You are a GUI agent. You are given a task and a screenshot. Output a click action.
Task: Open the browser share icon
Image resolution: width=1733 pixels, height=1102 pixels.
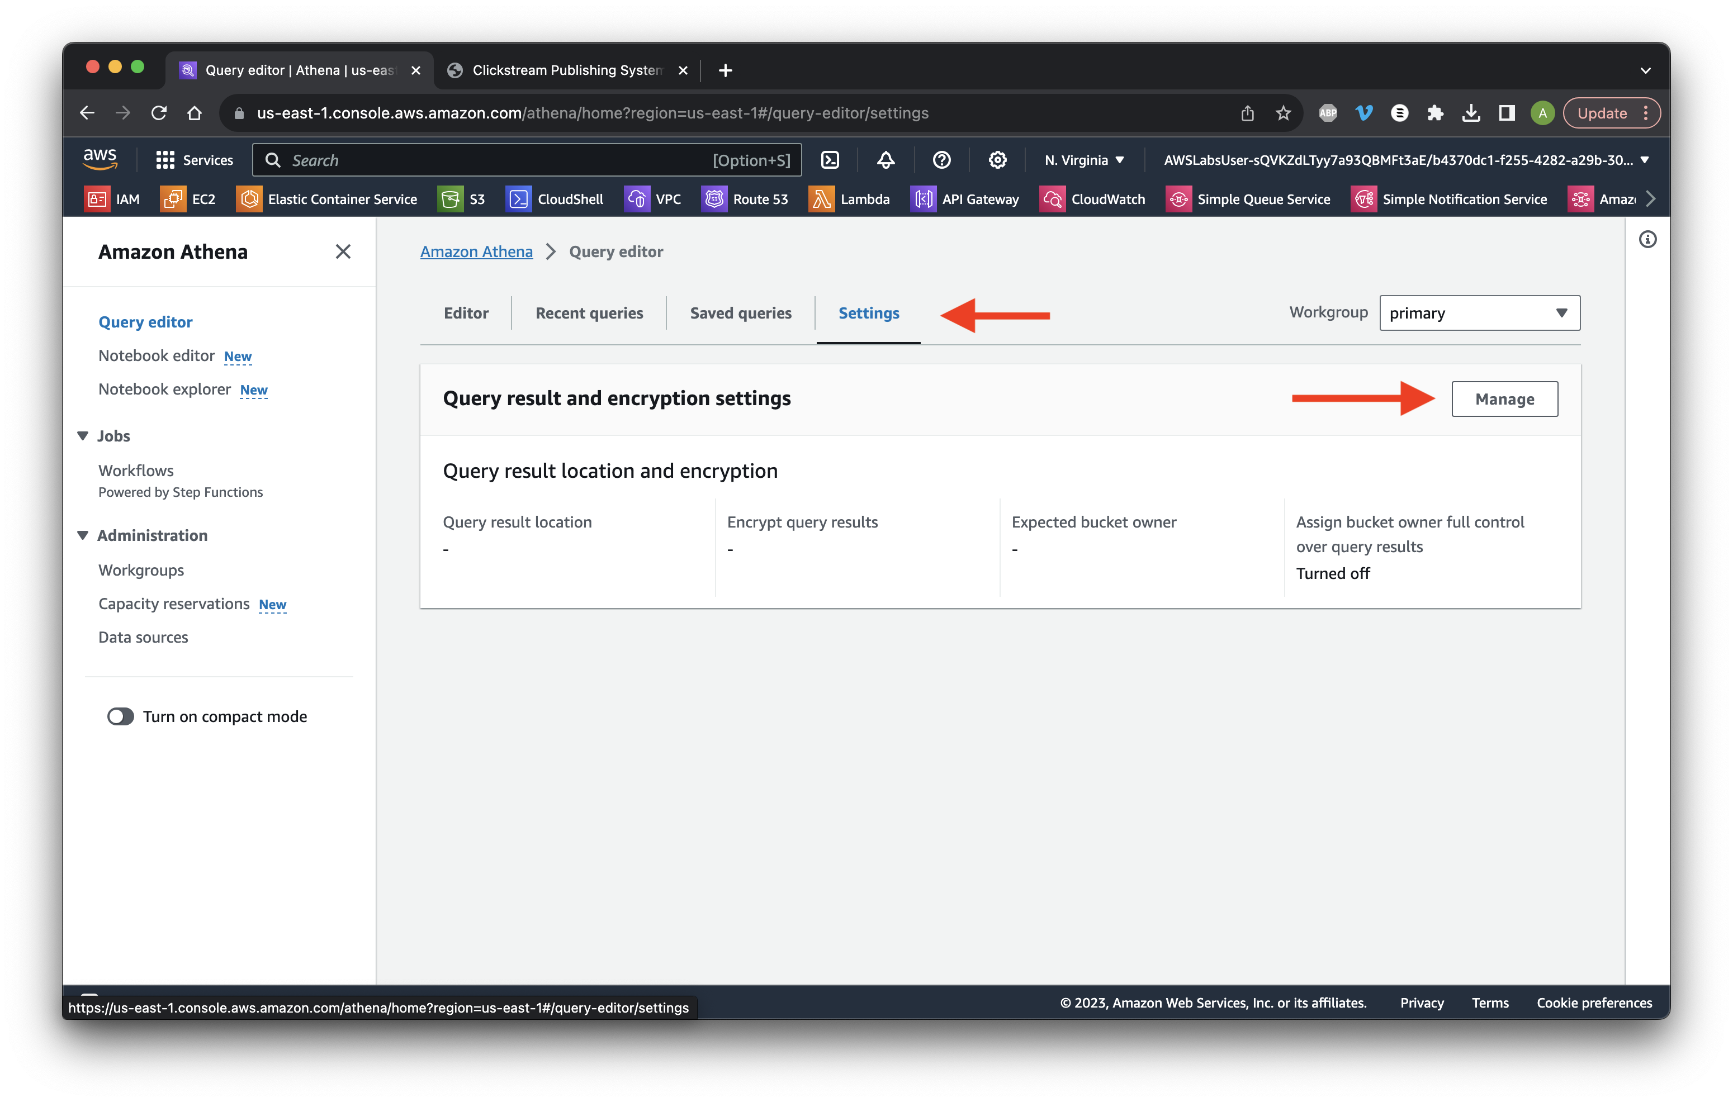click(x=1247, y=113)
